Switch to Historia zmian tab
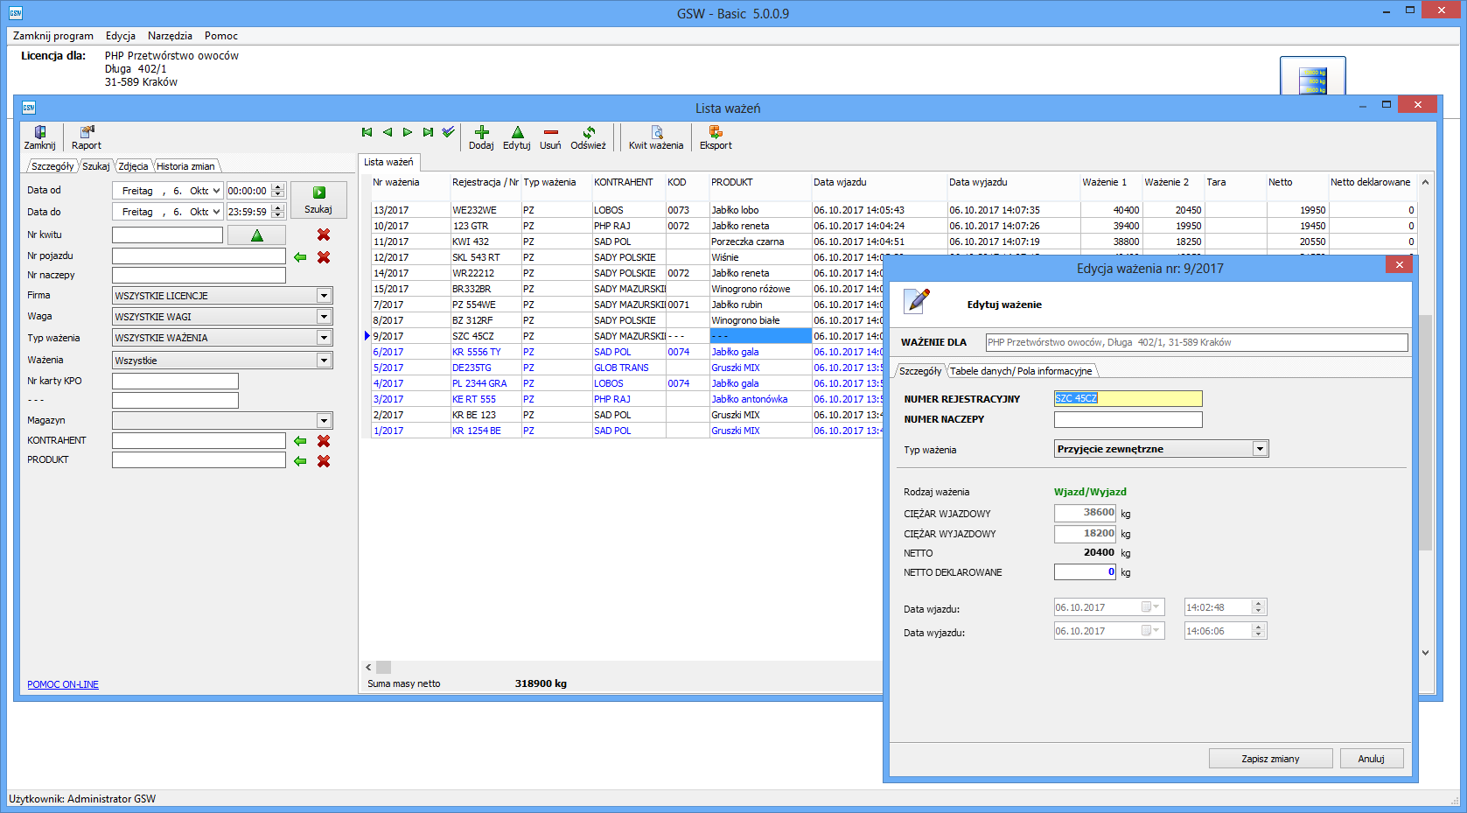Viewport: 1467px width, 813px height. click(x=185, y=166)
